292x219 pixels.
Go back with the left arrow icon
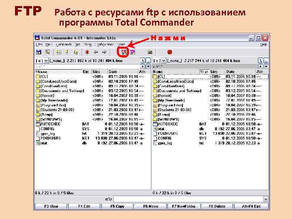(x=96, y=52)
